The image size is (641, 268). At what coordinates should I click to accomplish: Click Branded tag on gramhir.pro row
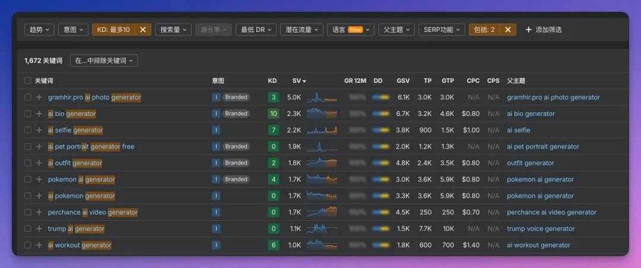point(236,97)
